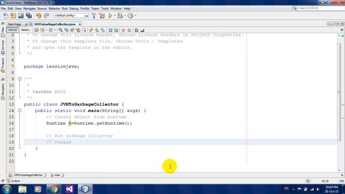This screenshot has width=345, height=194.
Task: Toggle Bookmark in editor toolbar
Action: (x=103, y=30)
